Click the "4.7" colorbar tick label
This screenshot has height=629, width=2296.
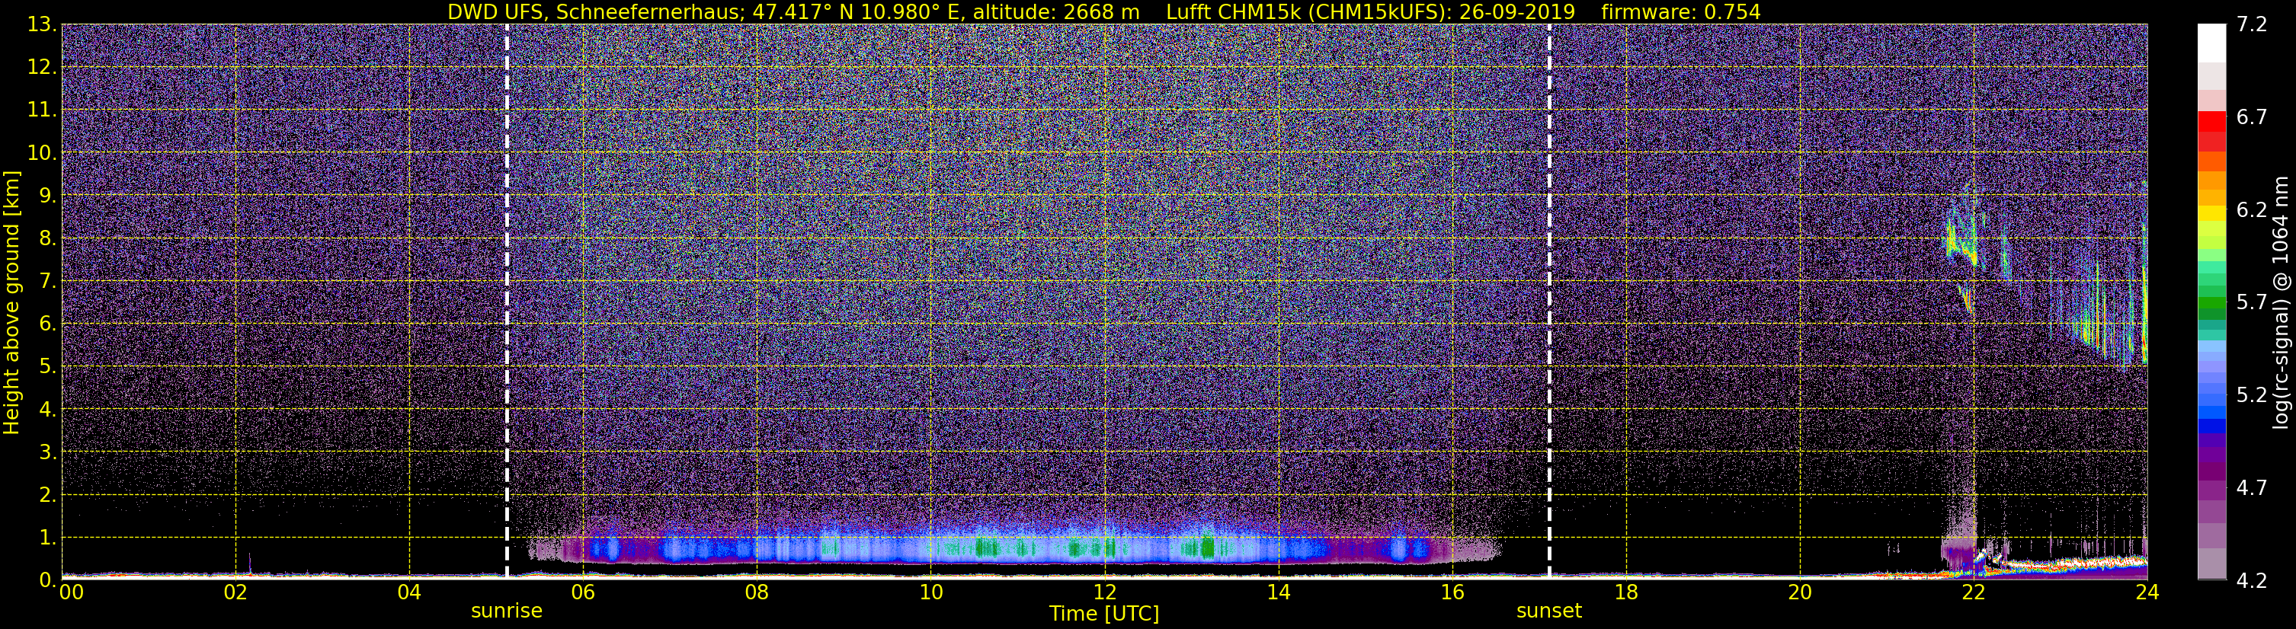pyautogui.click(x=2252, y=488)
